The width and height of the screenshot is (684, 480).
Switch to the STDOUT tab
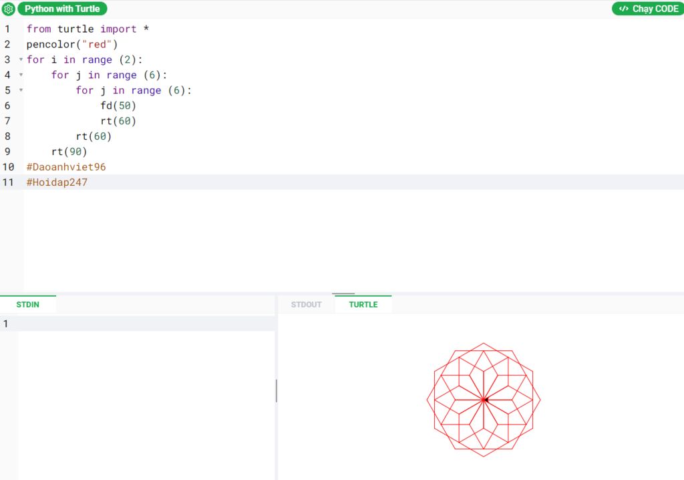pyautogui.click(x=306, y=304)
